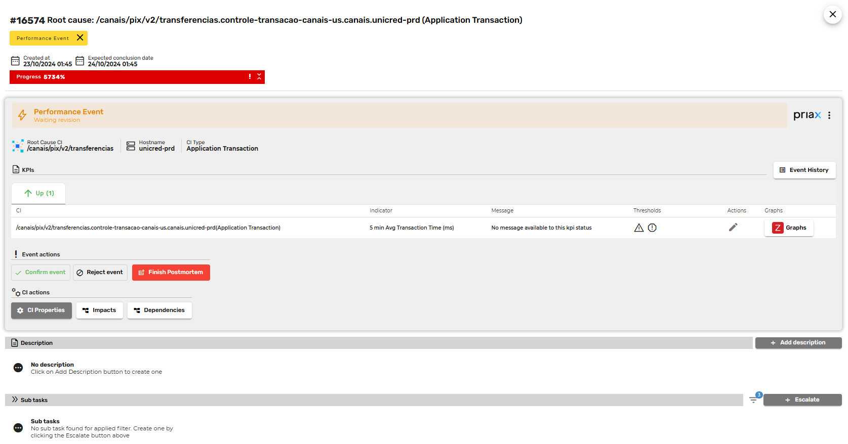848x444 pixels.
Task: Click the pencil edit icon in Actions column
Action: 733,228
